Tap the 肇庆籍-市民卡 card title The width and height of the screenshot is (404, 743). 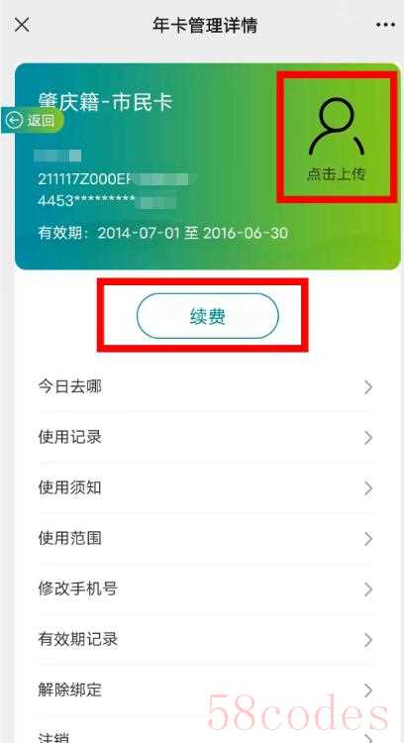pos(105,102)
